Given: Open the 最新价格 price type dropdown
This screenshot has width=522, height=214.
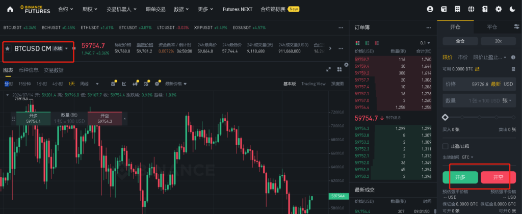Looking at the screenshot, I should (176, 84).
